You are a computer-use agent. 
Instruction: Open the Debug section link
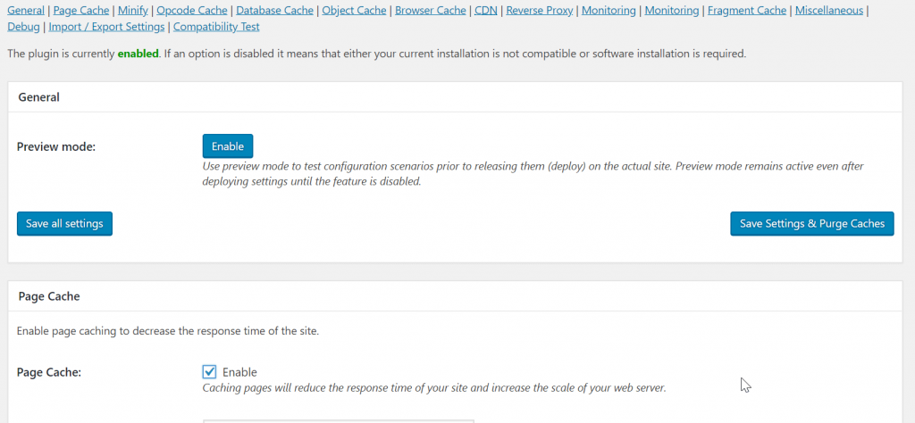(23, 27)
